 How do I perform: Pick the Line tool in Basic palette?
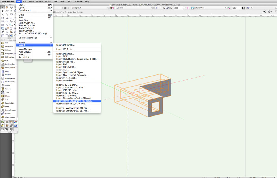pos(2,14)
